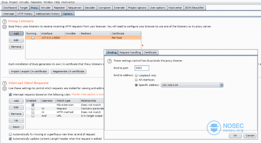Click Edit button for Proxy Listeners
The image size is (261, 143).
[16, 40]
